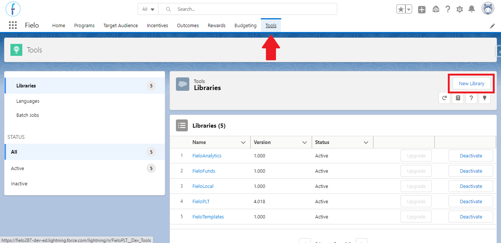This screenshot has width=501, height=243.
Task: Click the Tools page header icon
Action: tap(16, 49)
